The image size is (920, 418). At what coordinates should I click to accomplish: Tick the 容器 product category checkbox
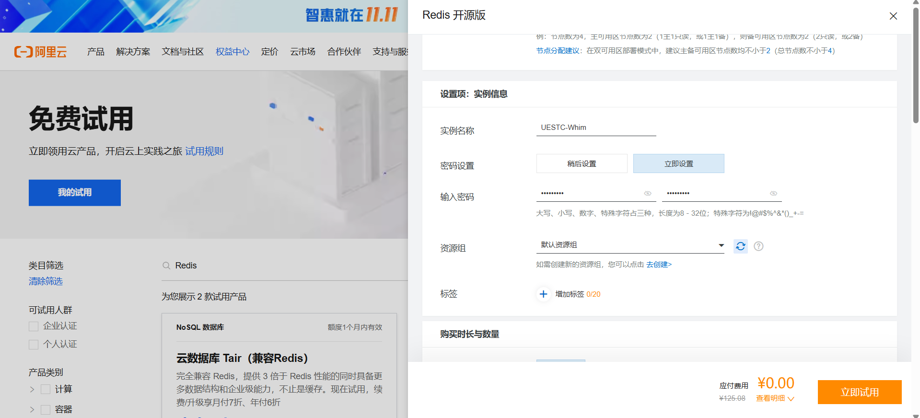46,409
